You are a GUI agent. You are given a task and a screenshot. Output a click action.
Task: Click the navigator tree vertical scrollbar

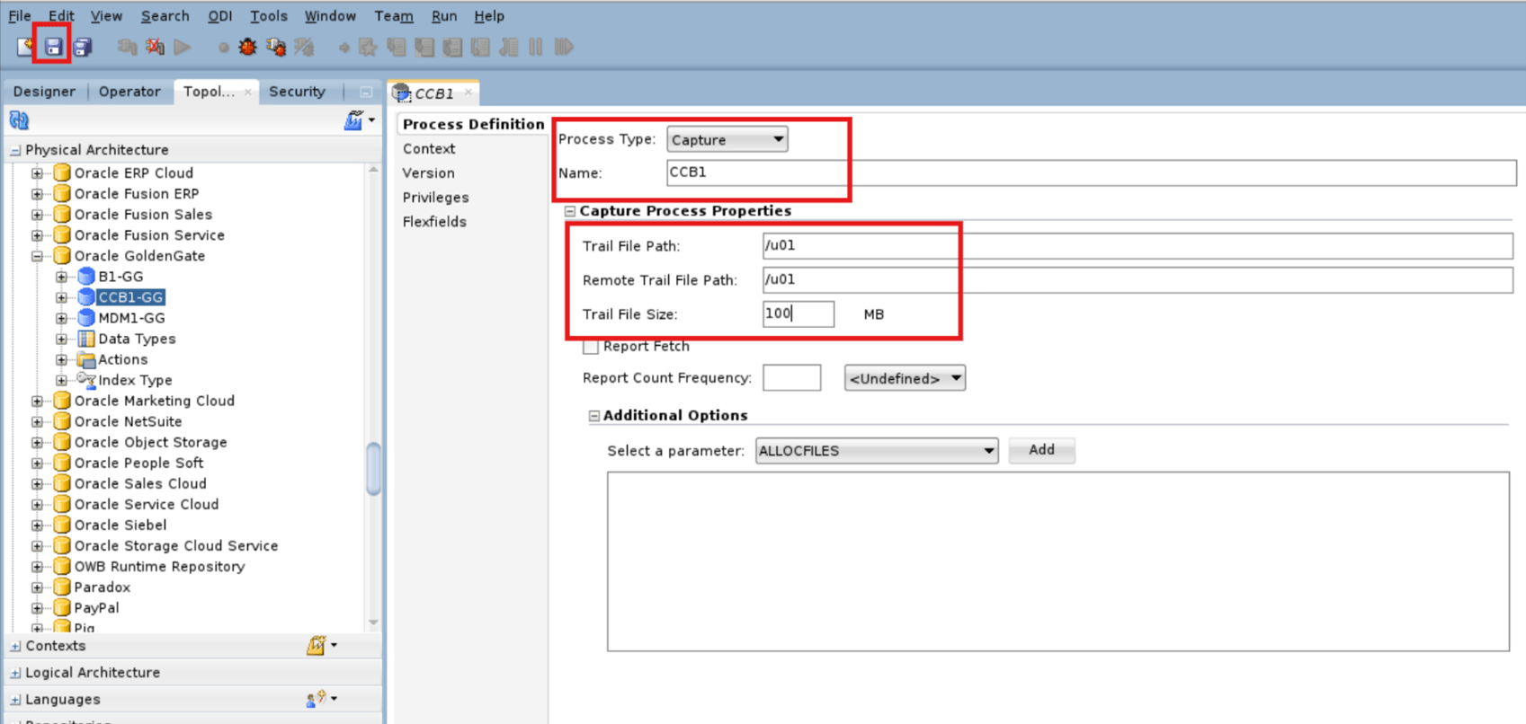coord(373,468)
